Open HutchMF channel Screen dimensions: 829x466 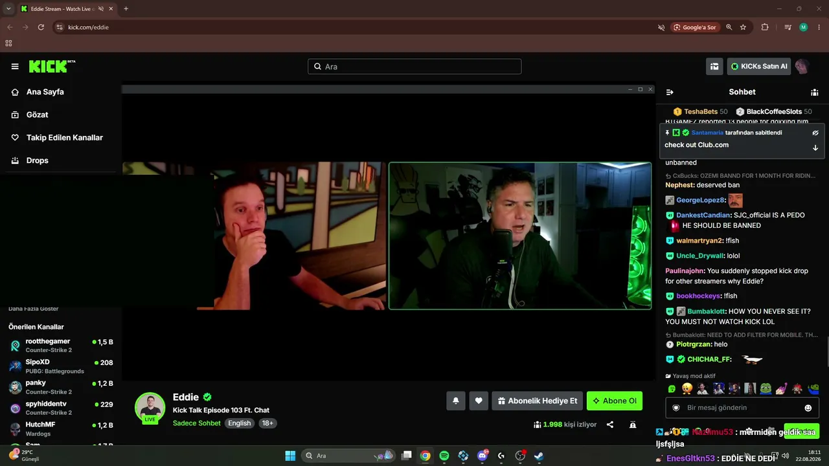[x=61, y=428]
